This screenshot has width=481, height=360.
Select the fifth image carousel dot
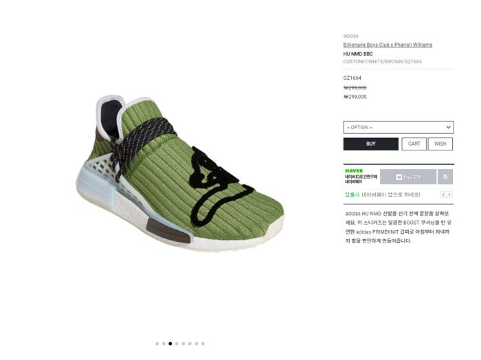coord(183,344)
